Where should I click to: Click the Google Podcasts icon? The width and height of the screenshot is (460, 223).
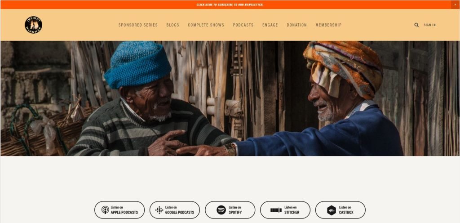pyautogui.click(x=159, y=210)
